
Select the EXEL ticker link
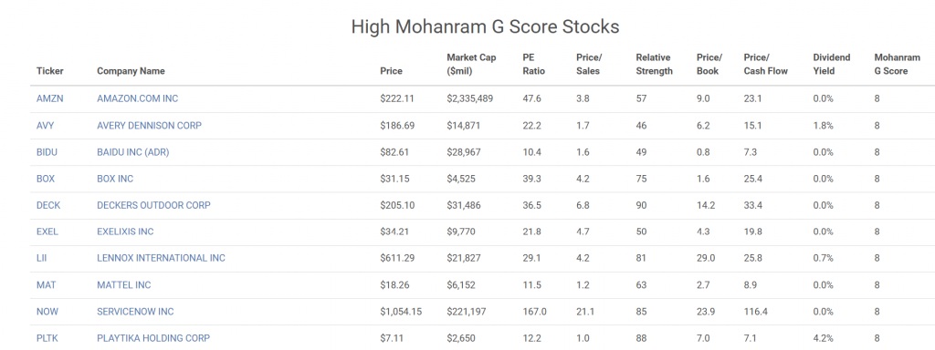click(x=47, y=232)
